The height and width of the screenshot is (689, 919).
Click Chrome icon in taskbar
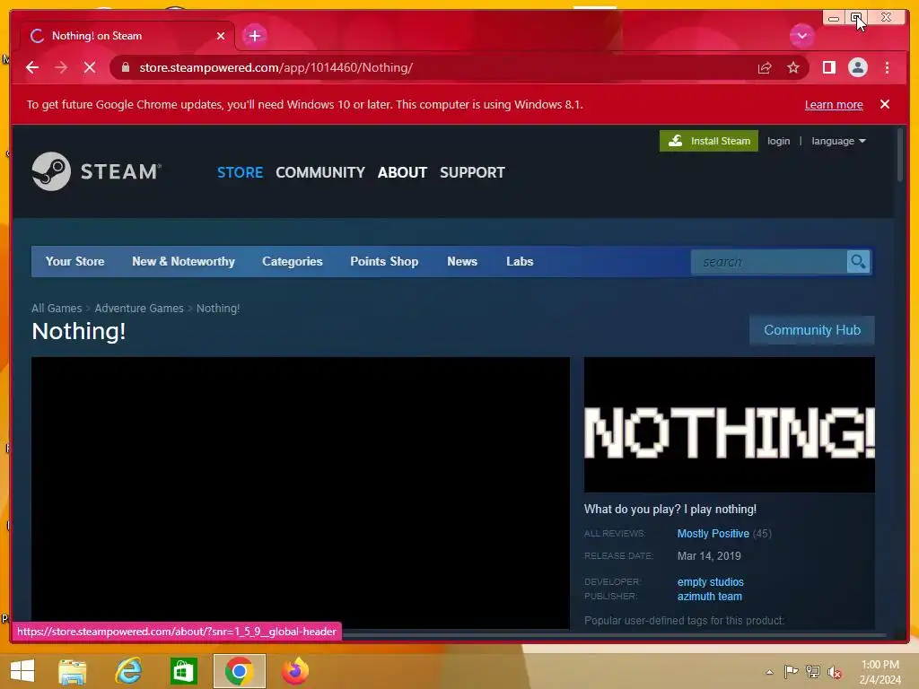point(239,671)
